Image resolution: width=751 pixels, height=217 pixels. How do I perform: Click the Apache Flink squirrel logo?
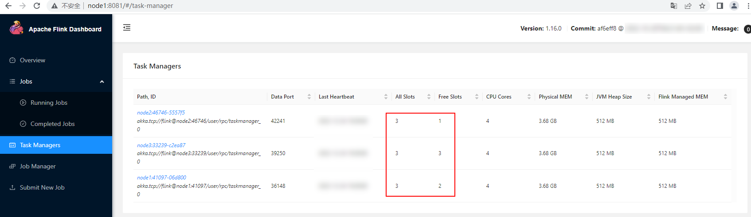(x=16, y=28)
